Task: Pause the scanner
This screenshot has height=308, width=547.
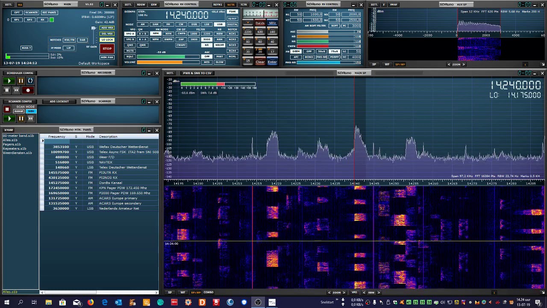Action: tap(21, 118)
